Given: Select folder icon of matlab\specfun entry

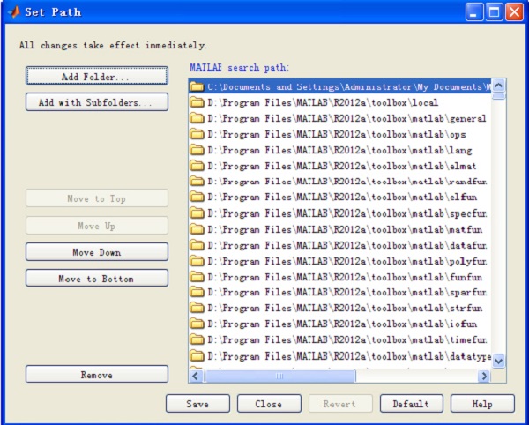Looking at the screenshot, I should [197, 212].
